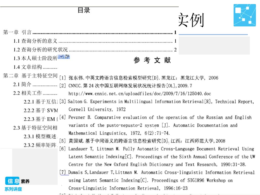Screen dimensions: 260x195
Task: Click reference [7] Dumais S line
Action: point(157,172)
